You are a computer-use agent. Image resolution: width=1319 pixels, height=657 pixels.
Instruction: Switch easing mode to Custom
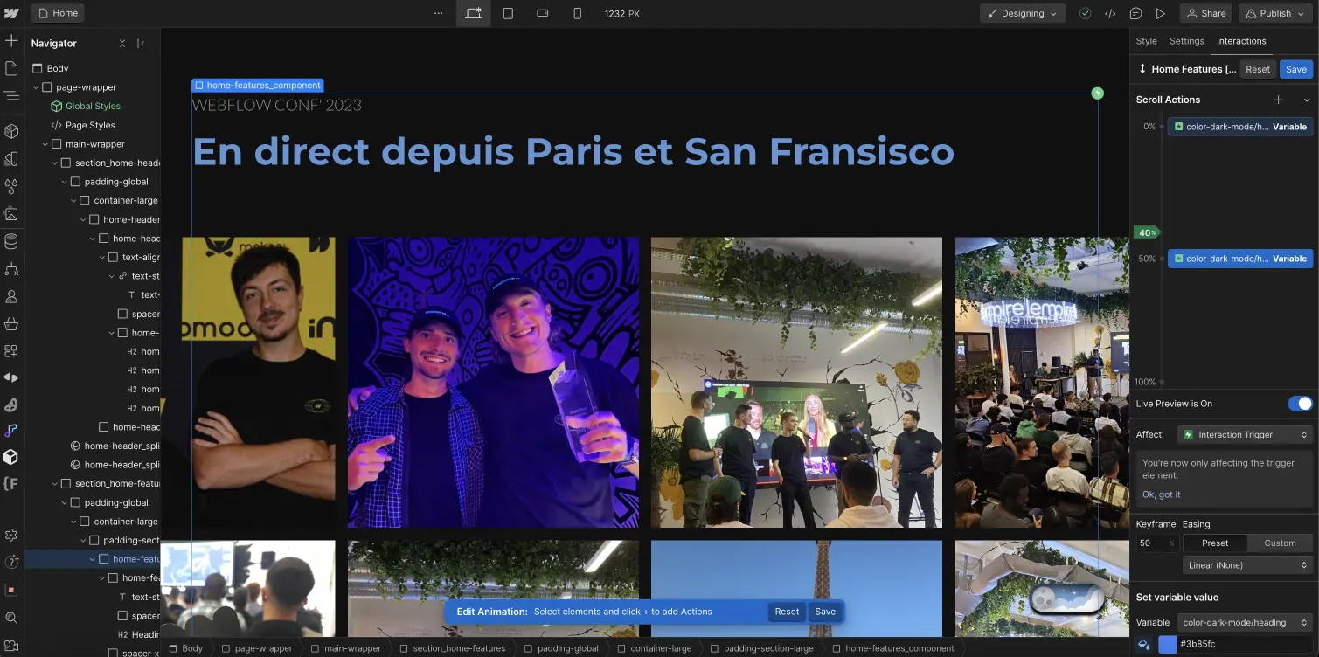(x=1280, y=543)
